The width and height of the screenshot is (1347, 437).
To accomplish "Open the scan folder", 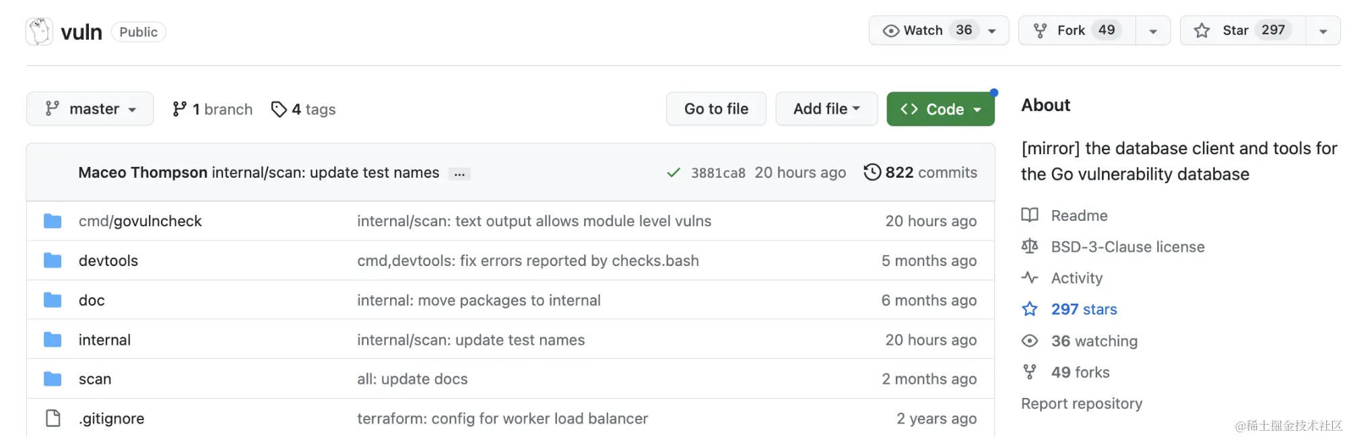I will pyautogui.click(x=95, y=379).
